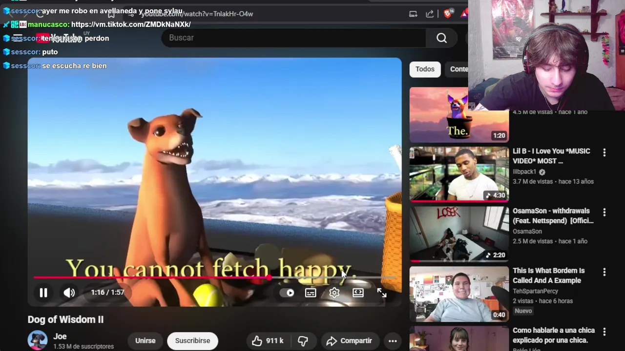The height and width of the screenshot is (351, 625).
Task: Like the video with the 911 k thumbs-up
Action: coord(268,341)
